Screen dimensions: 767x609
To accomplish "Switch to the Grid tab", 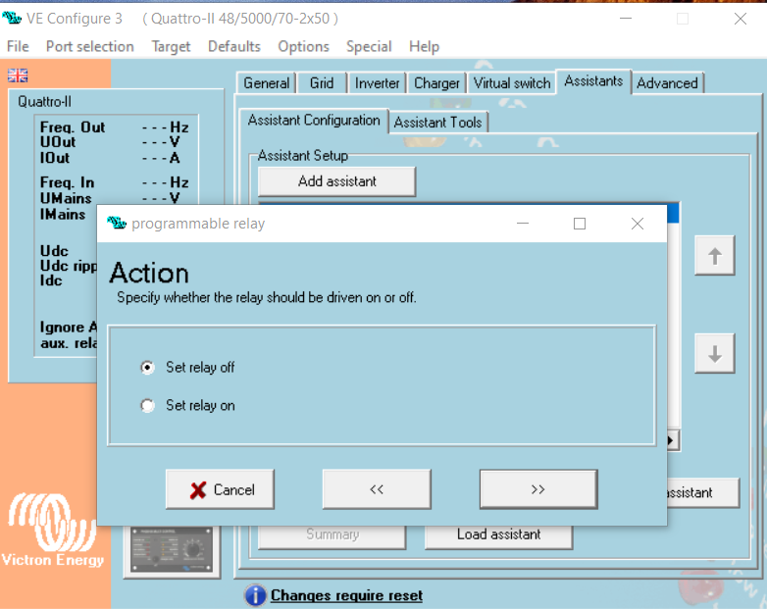I will tap(322, 83).
